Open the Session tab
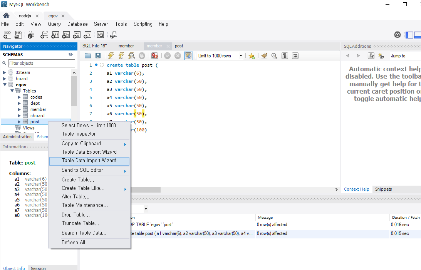 [x=38, y=268]
